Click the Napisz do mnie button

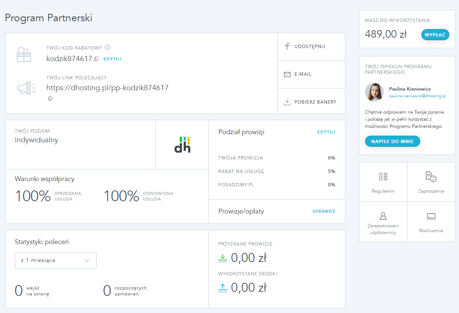coord(392,142)
